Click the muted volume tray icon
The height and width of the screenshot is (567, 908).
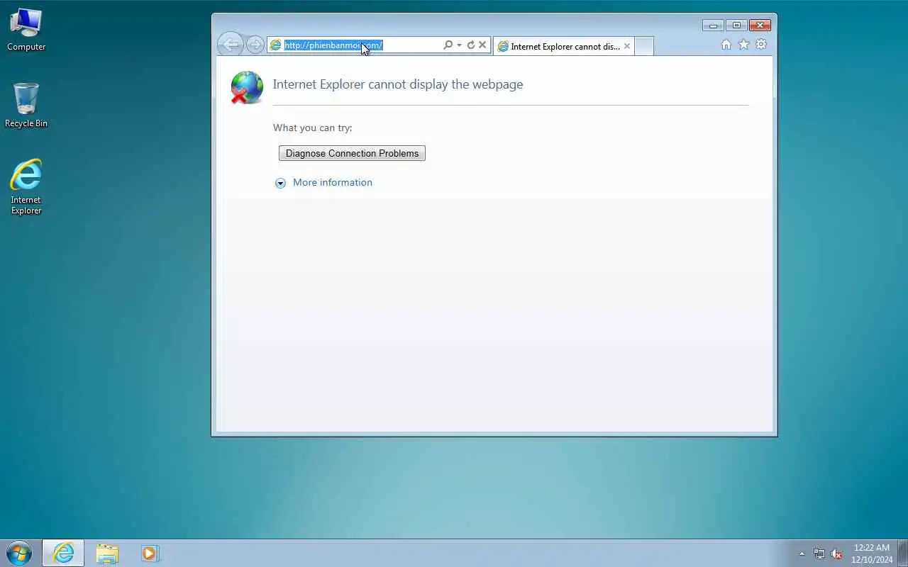click(836, 554)
